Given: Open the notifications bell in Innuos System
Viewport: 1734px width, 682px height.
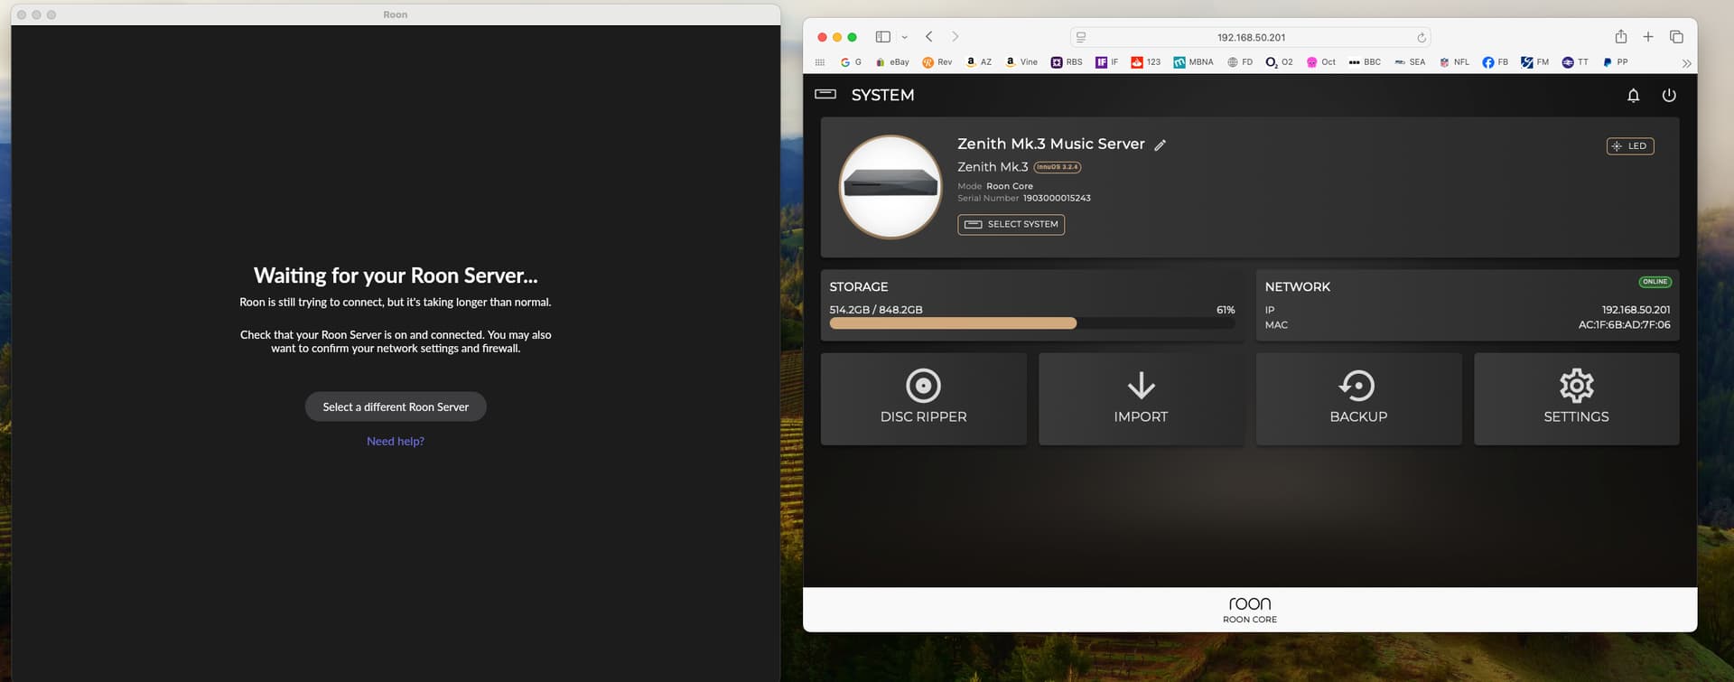Looking at the screenshot, I should tap(1633, 95).
